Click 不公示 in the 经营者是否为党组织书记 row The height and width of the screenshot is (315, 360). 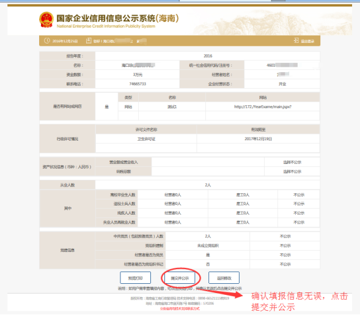tap(285, 264)
